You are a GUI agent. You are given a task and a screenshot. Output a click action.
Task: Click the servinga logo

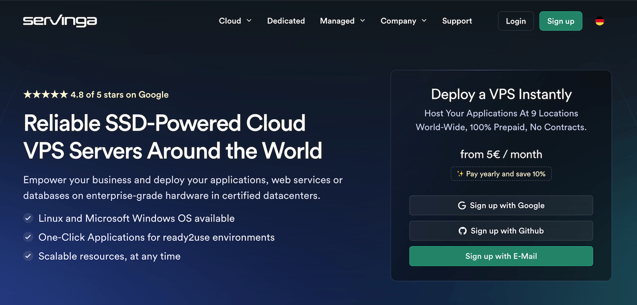pyautogui.click(x=60, y=20)
